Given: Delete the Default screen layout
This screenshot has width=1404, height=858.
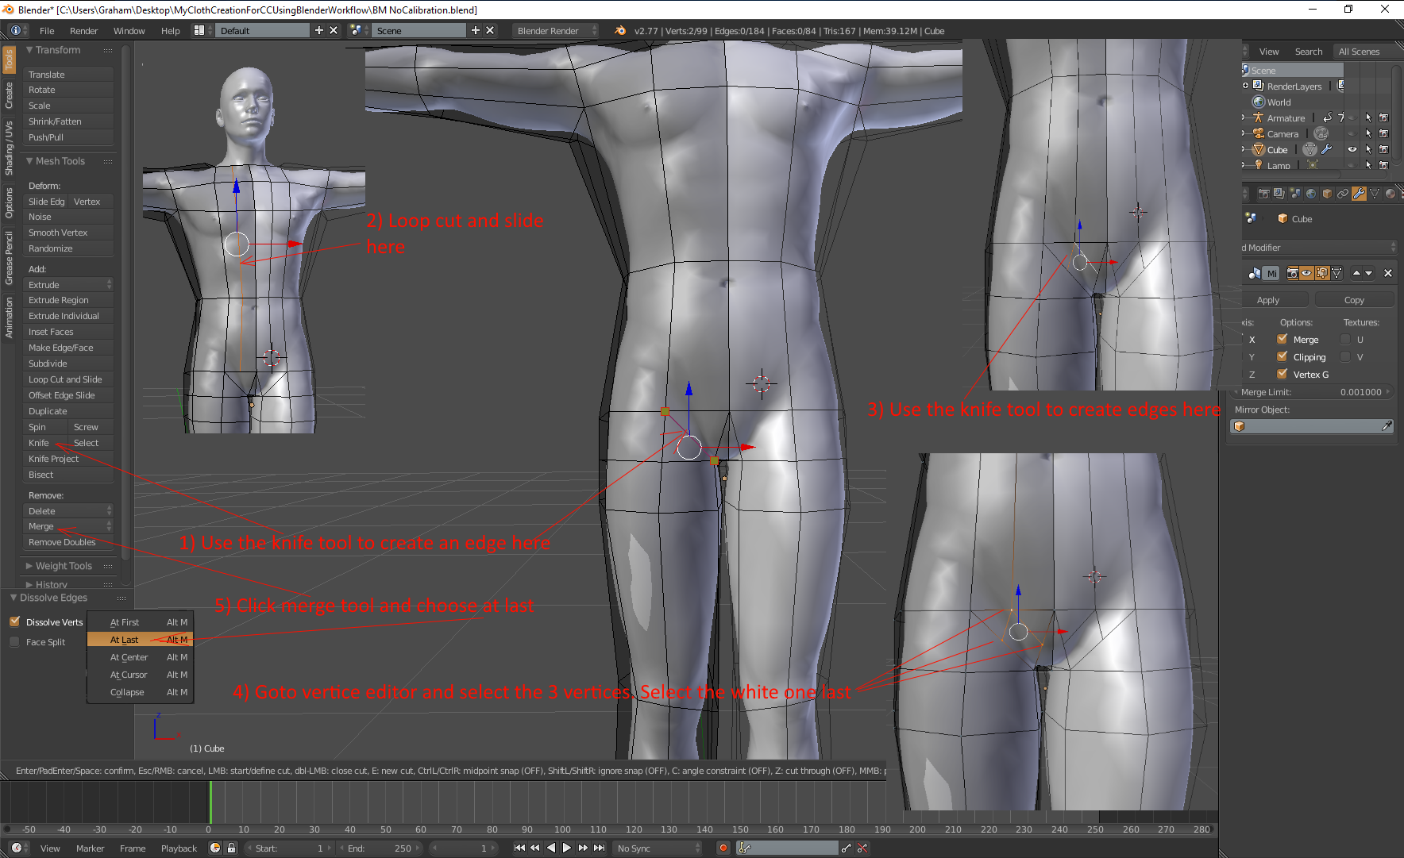Looking at the screenshot, I should [x=334, y=30].
